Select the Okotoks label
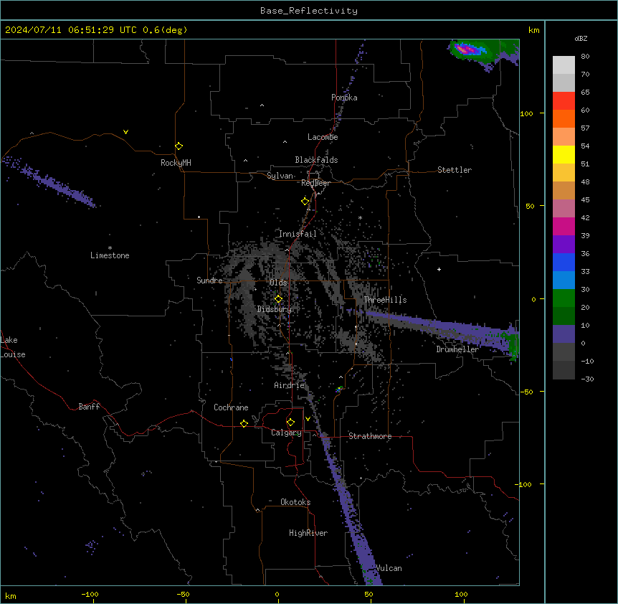Viewport: 618px width, 604px height. point(295,502)
